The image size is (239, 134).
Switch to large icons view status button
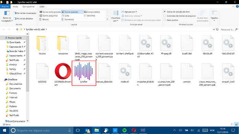[237, 124]
